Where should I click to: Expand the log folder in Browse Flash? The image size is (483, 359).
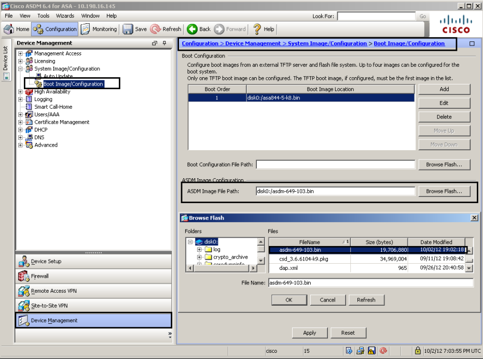click(x=199, y=250)
